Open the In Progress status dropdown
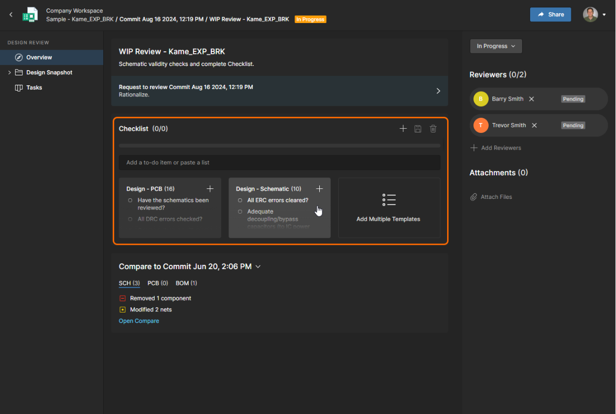This screenshot has height=414, width=616. click(x=495, y=46)
